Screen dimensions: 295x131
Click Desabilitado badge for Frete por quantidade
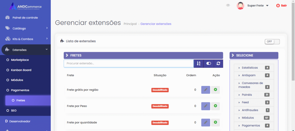click(160, 123)
